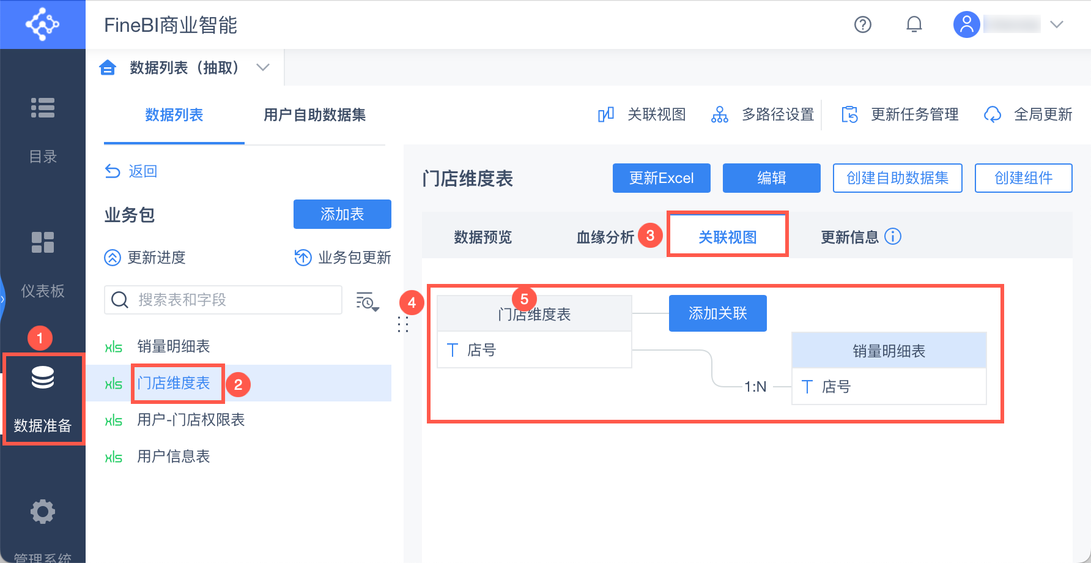
Task: Click the 销量明细表 header in the relation diagram
Action: (889, 351)
